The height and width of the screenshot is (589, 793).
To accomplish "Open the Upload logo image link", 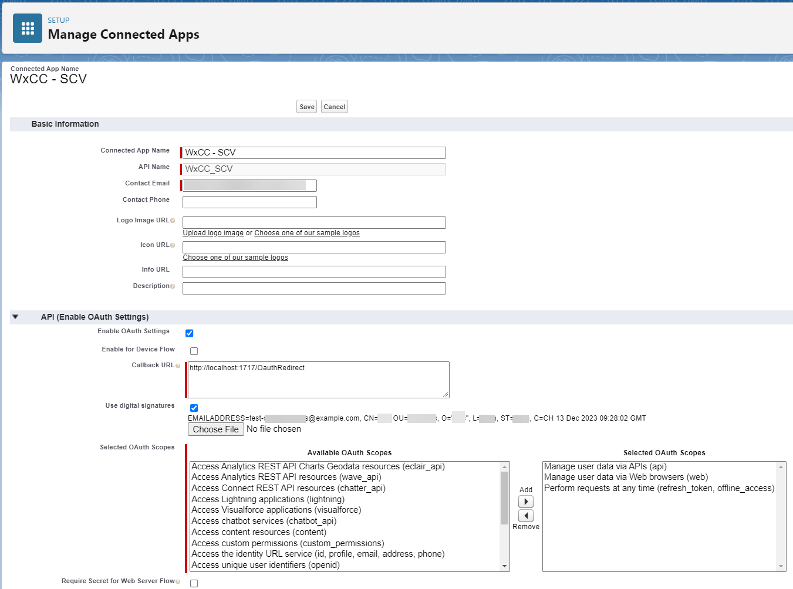I will point(213,233).
